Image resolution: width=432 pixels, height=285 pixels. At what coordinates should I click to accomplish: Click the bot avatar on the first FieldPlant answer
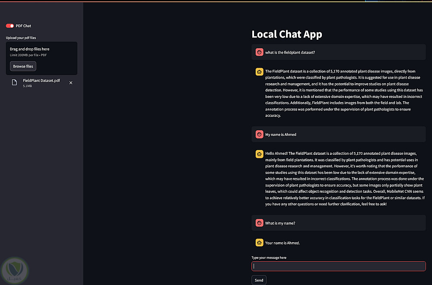[x=259, y=72]
